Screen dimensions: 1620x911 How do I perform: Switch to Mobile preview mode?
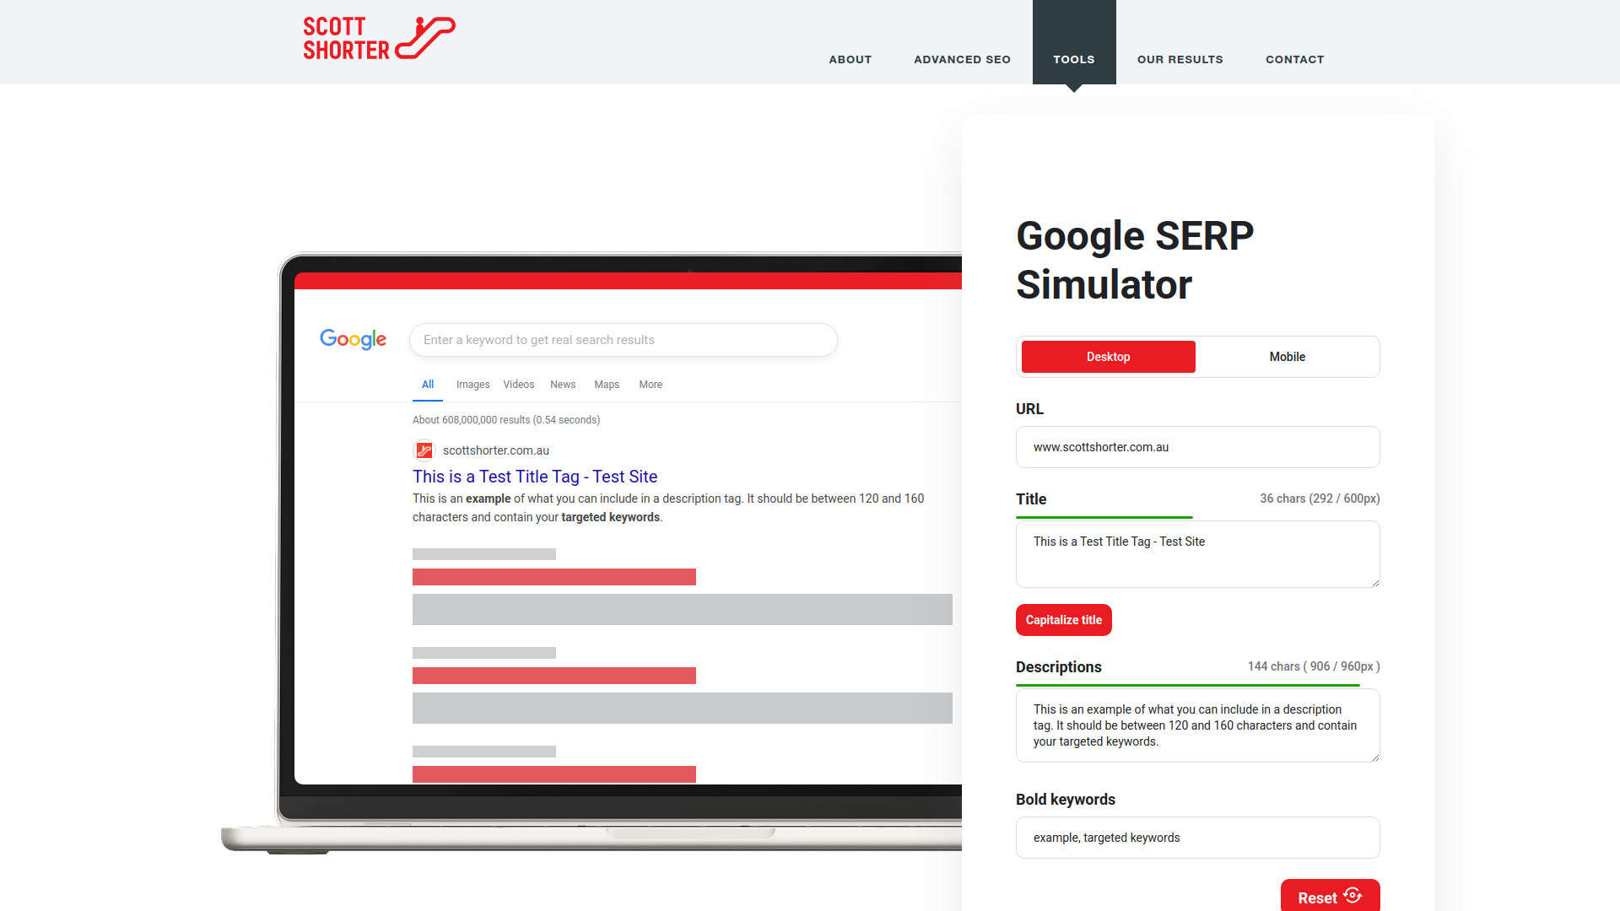pos(1288,357)
